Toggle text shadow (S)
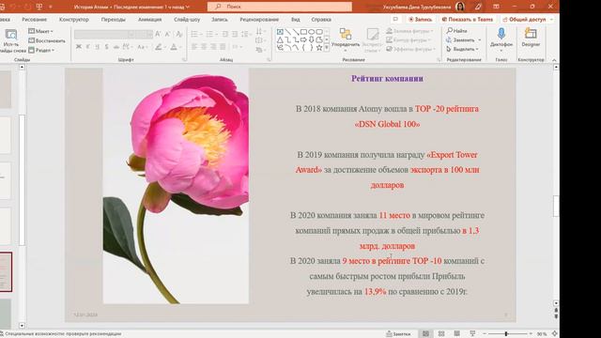 106,47
